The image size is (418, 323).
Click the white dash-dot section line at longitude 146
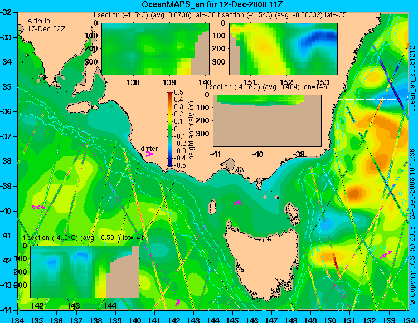252,205
